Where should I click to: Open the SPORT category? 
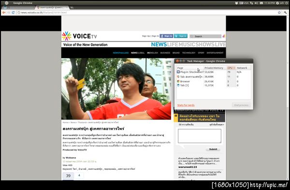coord(201,53)
